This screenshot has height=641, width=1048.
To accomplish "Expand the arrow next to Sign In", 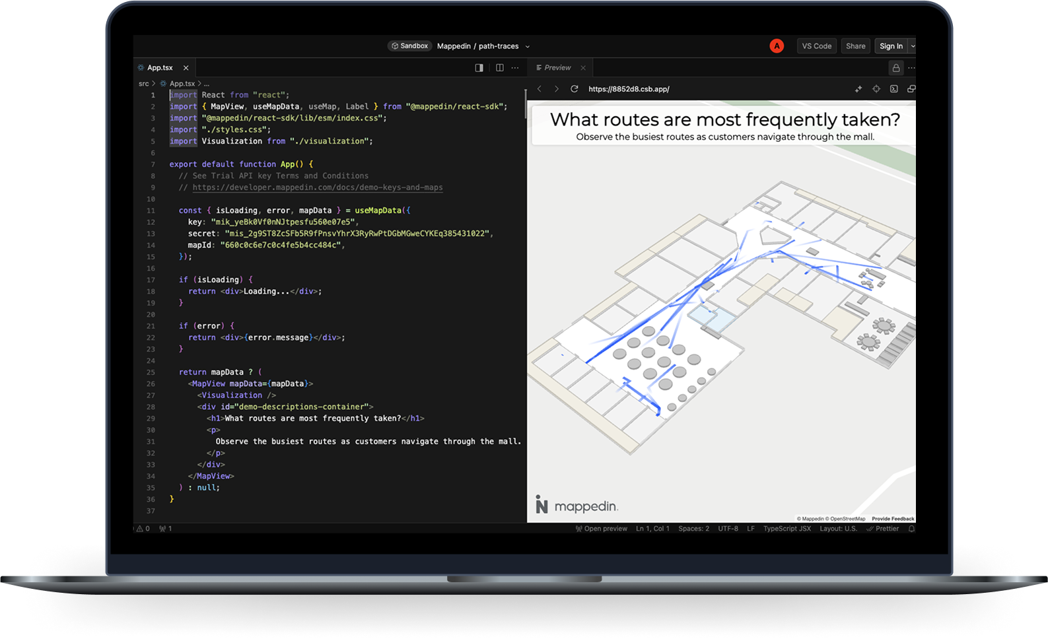I will point(913,46).
